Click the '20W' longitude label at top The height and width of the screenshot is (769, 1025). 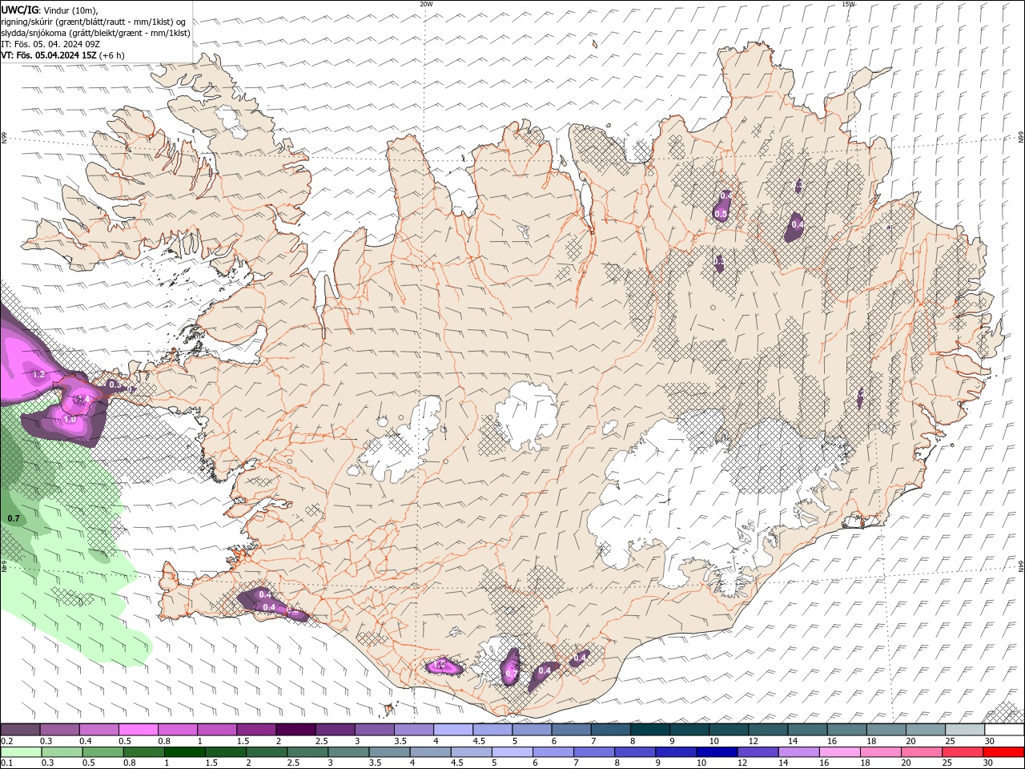click(426, 4)
